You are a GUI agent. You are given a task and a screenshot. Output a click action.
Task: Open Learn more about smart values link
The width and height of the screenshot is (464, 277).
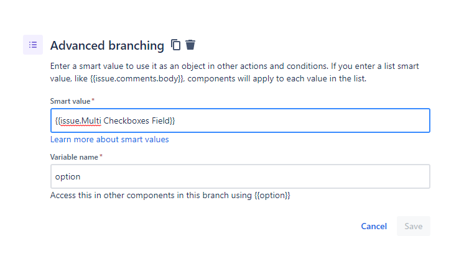click(109, 140)
